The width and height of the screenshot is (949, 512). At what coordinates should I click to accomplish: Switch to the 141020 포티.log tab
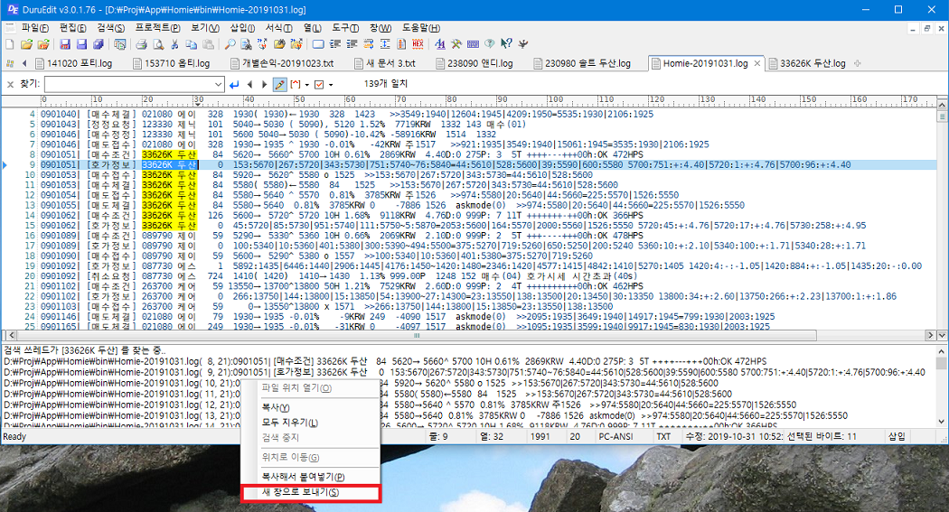coord(73,63)
